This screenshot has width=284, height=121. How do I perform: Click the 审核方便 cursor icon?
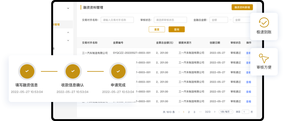[x=264, y=58]
